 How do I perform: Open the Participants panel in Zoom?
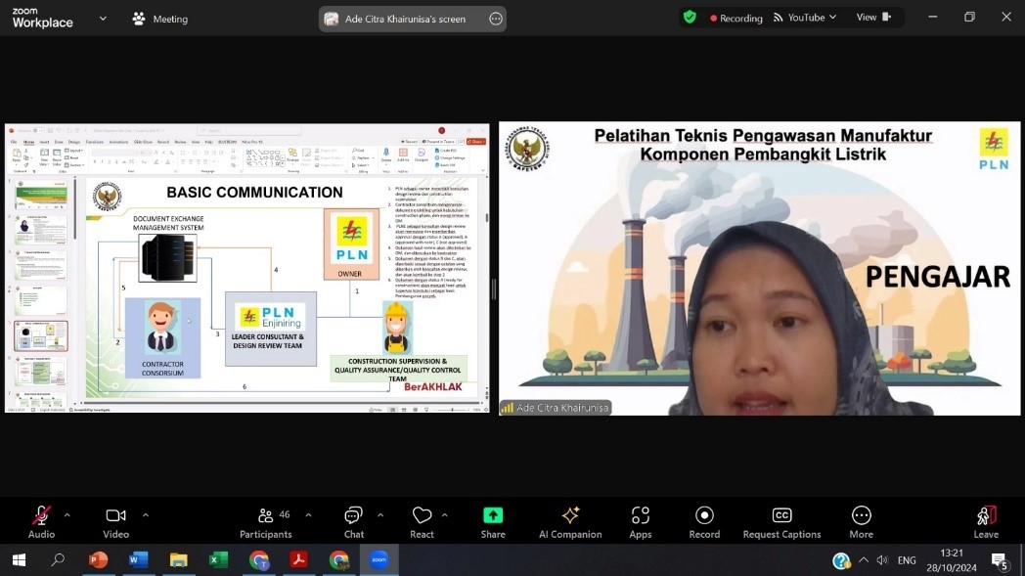click(x=265, y=524)
